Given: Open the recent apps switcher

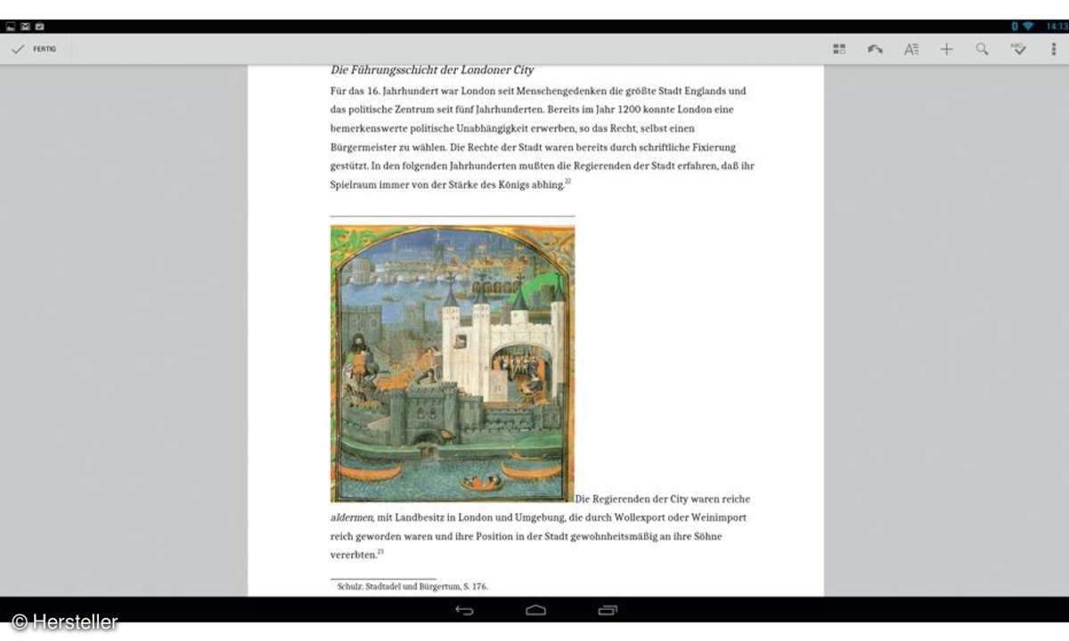Looking at the screenshot, I should (608, 610).
